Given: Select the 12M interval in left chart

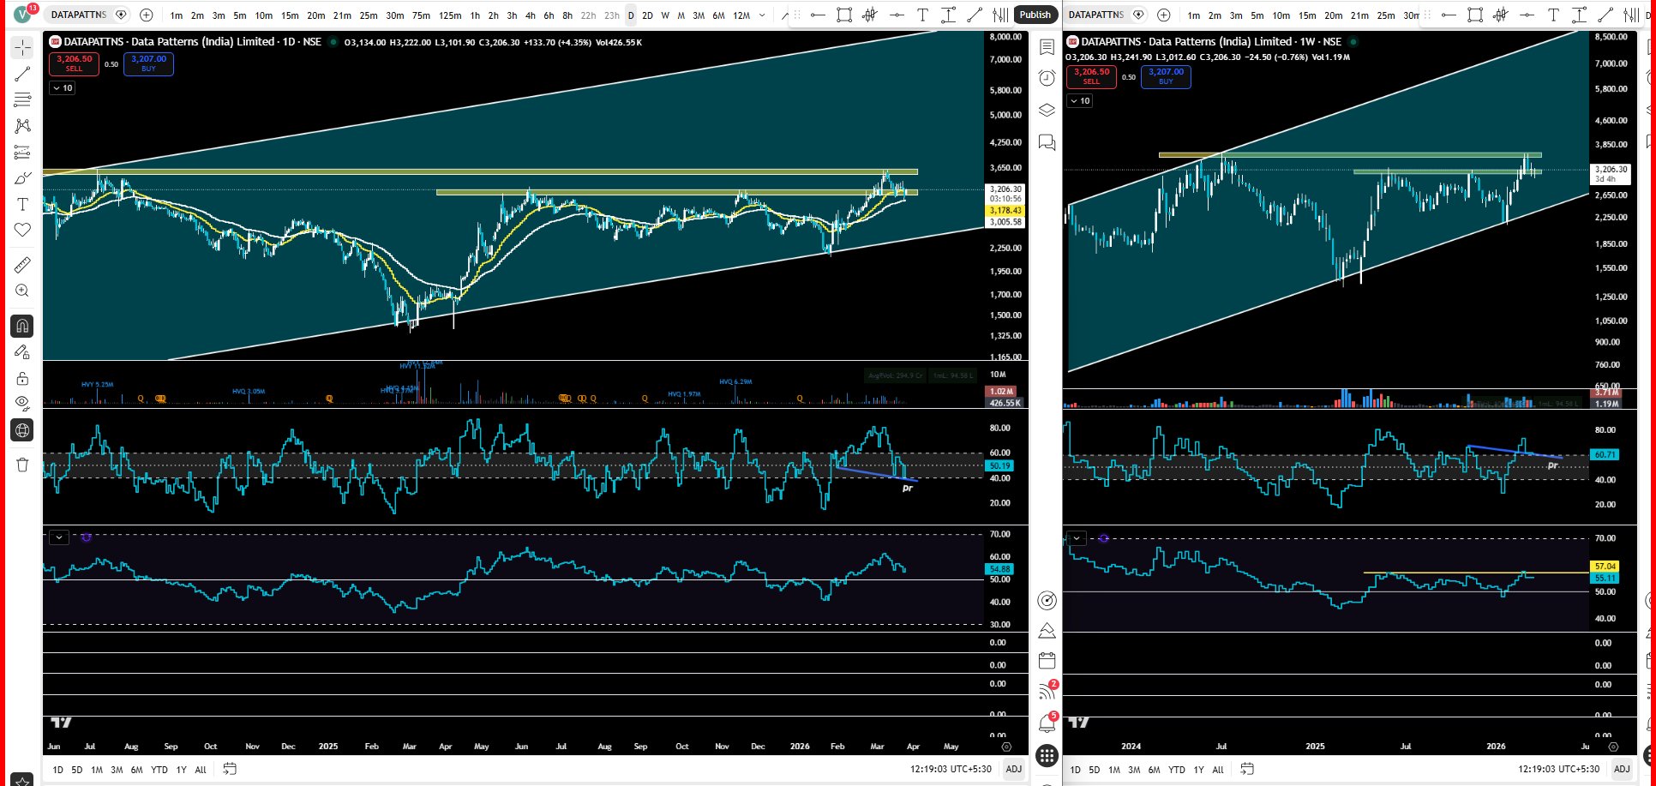Looking at the screenshot, I should pos(741,15).
